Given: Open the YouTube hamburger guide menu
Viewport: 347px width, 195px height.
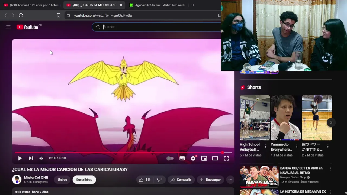Looking at the screenshot, I should click(x=8, y=27).
